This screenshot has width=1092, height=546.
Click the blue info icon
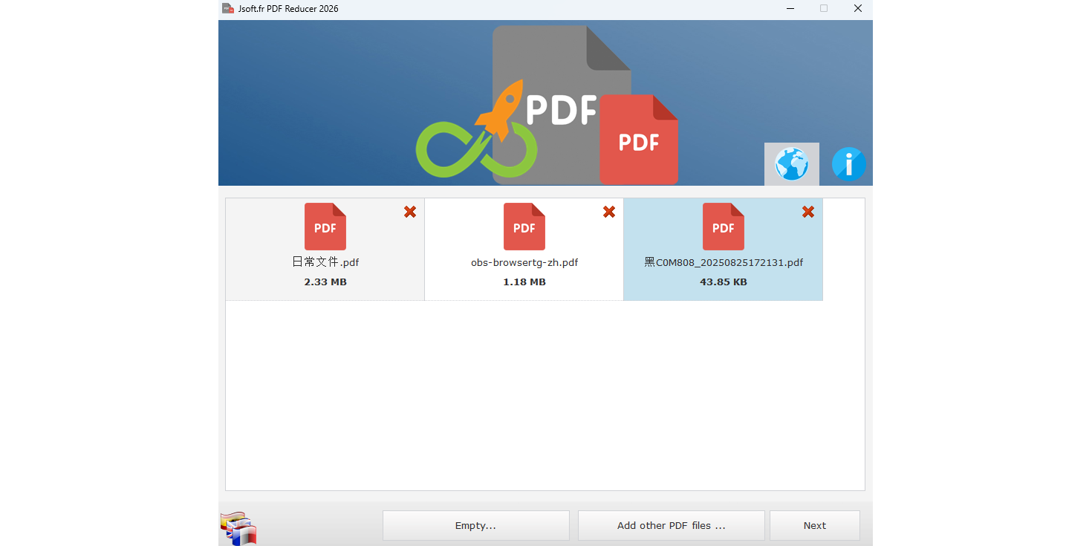click(848, 164)
